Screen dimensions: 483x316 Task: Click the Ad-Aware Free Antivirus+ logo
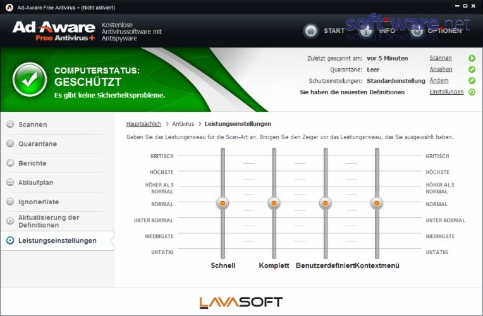point(54,31)
